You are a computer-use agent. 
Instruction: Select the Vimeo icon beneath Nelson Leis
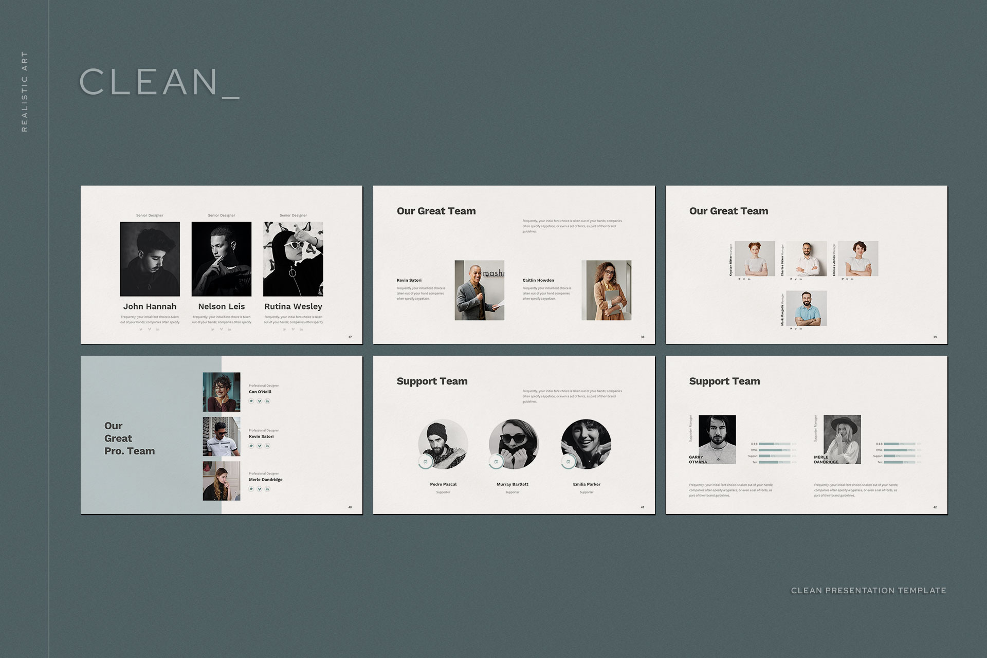pyautogui.click(x=221, y=329)
